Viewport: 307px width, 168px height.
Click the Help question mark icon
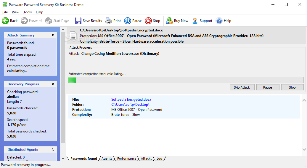point(219,20)
